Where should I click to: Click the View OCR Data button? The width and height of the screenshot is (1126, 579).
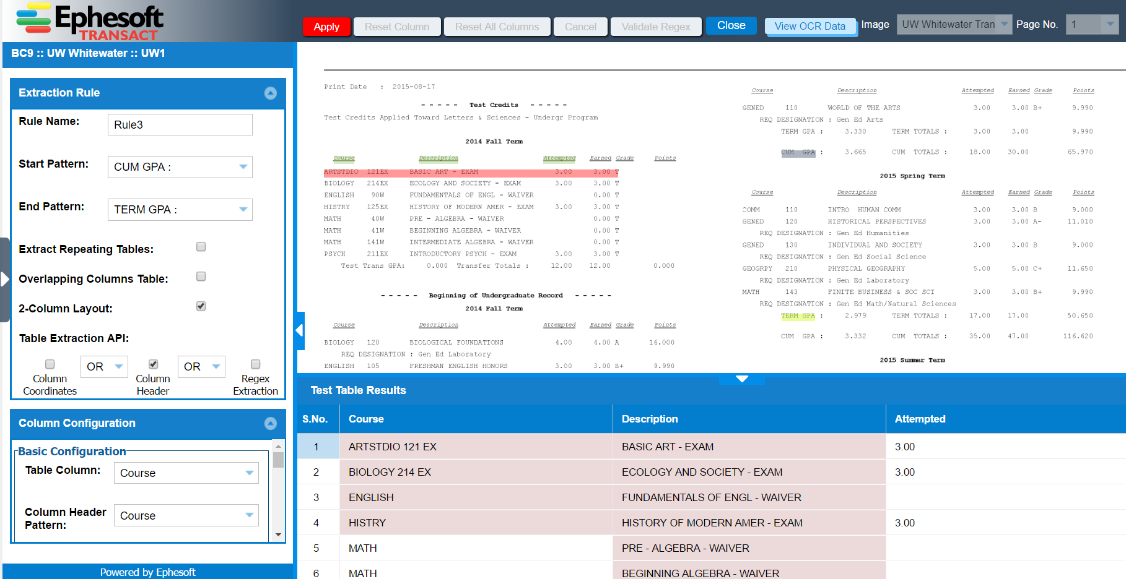click(x=810, y=26)
